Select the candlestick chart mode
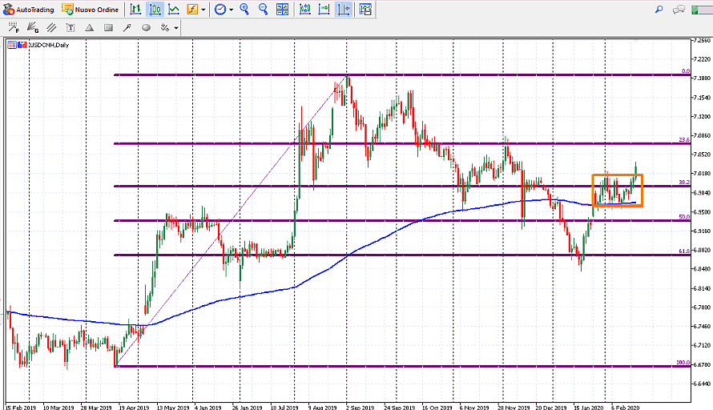The width and height of the screenshot is (713, 410). tap(155, 10)
